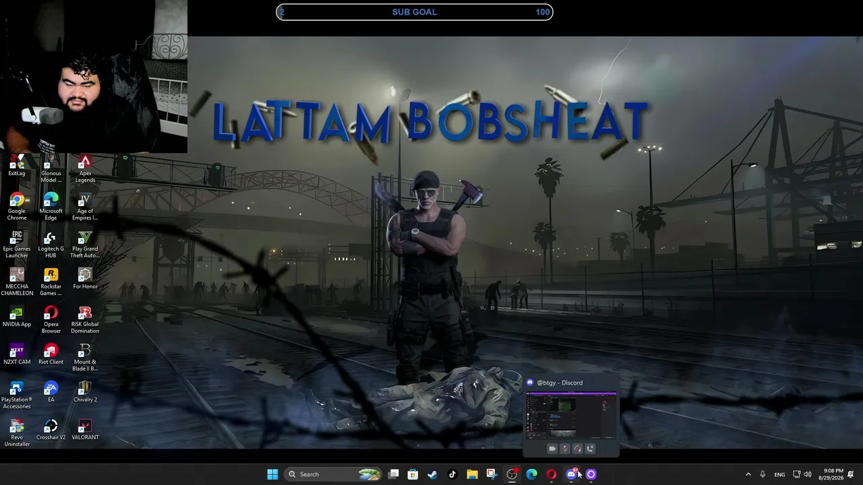The image size is (863, 485).
Task: Open the Discord window preview thumbnail
Action: point(571,416)
